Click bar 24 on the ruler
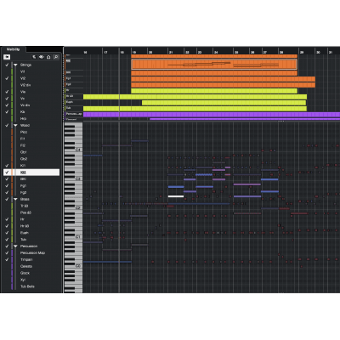Image resolution: width=340 pixels, height=340 pixels. (216, 53)
